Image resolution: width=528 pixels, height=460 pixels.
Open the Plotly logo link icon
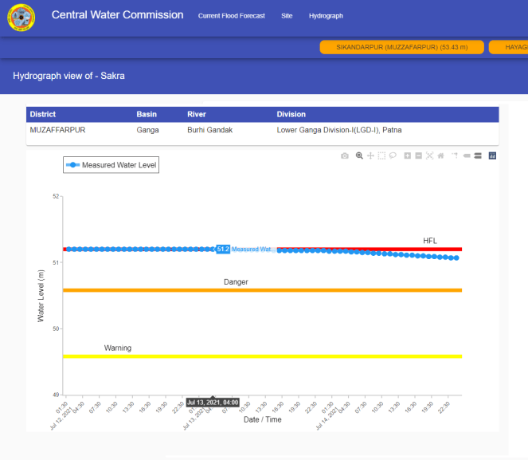[492, 156]
